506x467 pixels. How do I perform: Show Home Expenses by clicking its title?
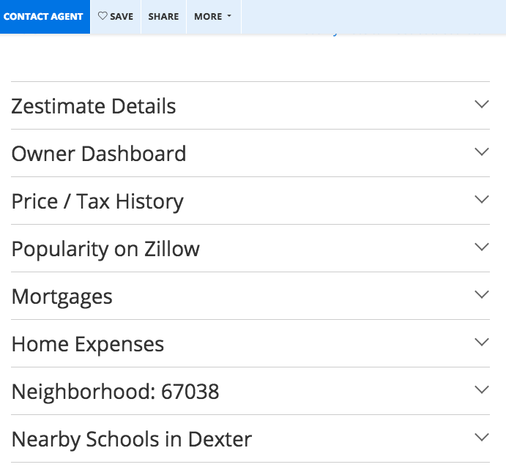tap(88, 344)
